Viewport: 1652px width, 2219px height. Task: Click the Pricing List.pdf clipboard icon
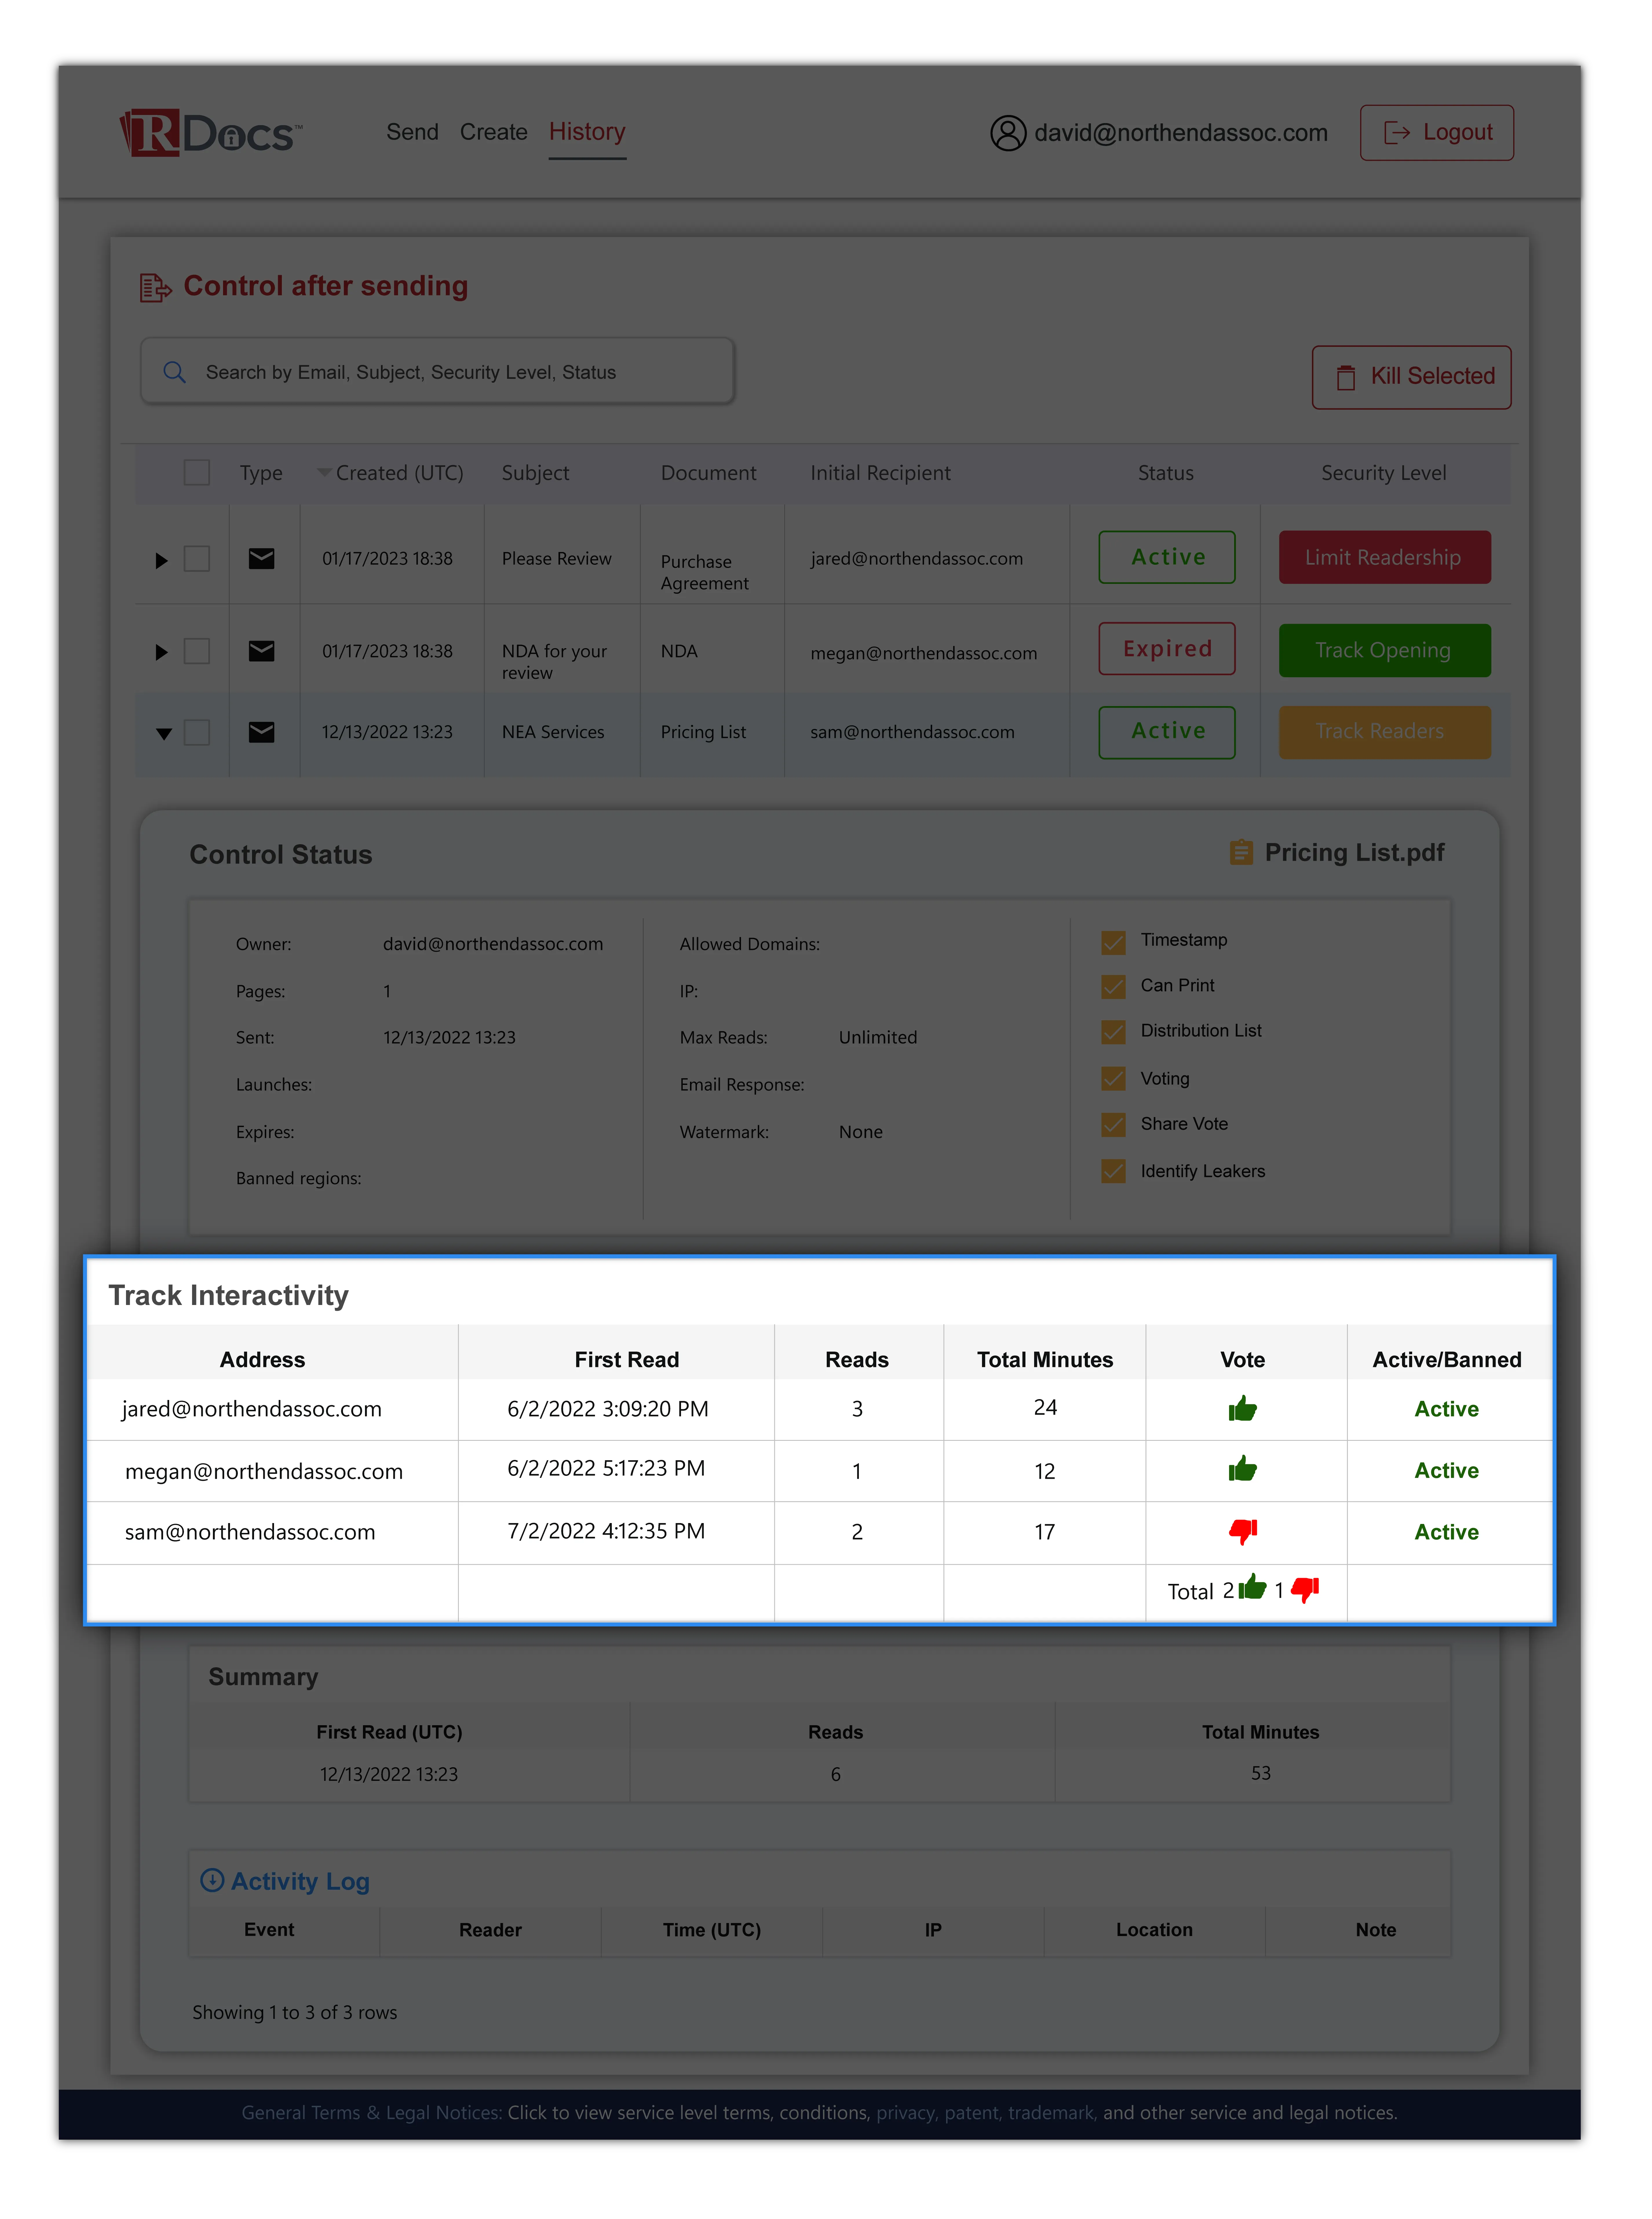pyautogui.click(x=1241, y=853)
